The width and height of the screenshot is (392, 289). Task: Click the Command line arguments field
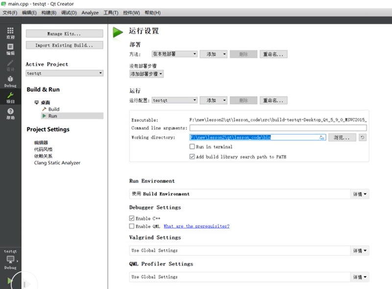[x=278, y=128]
